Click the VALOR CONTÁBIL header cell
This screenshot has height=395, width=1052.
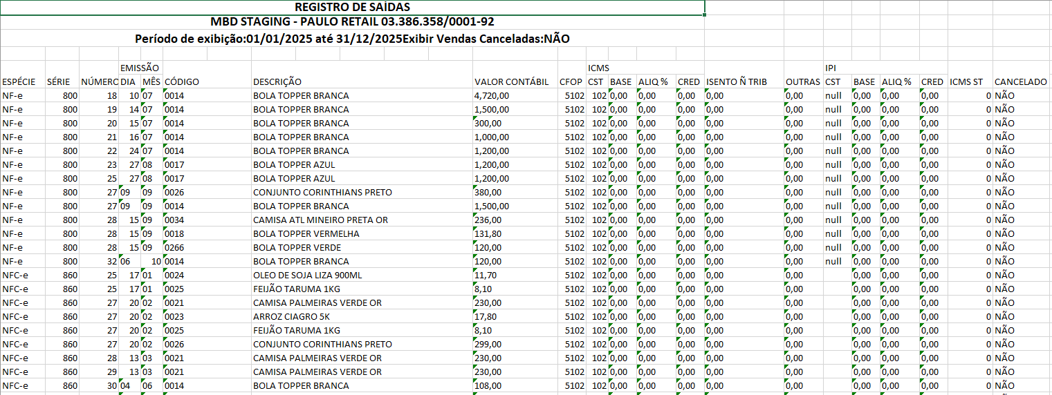[511, 81]
